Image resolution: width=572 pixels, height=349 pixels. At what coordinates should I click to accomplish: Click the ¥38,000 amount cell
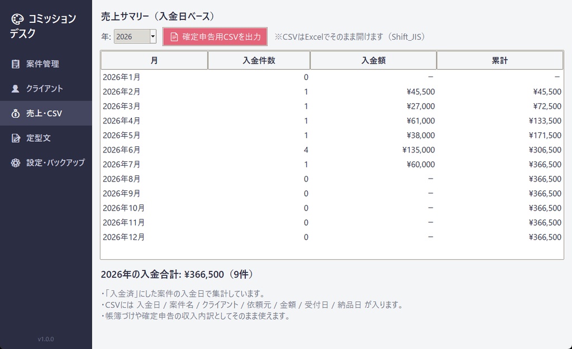(x=421, y=135)
